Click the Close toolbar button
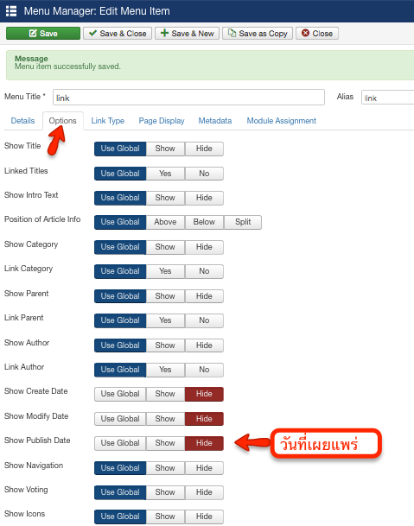 (x=317, y=33)
